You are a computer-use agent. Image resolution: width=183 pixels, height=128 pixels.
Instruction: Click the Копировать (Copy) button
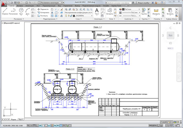[x=43, y=12]
